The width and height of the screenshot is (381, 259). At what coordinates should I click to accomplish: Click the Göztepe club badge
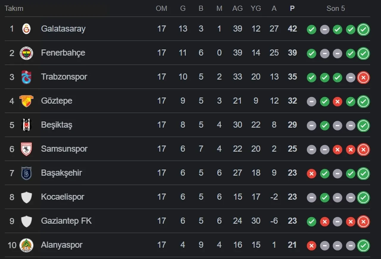point(26,101)
